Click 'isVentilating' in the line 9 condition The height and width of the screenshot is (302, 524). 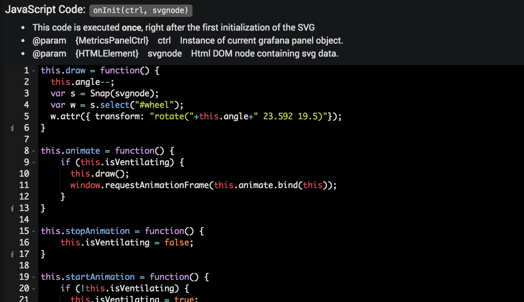pos(137,162)
